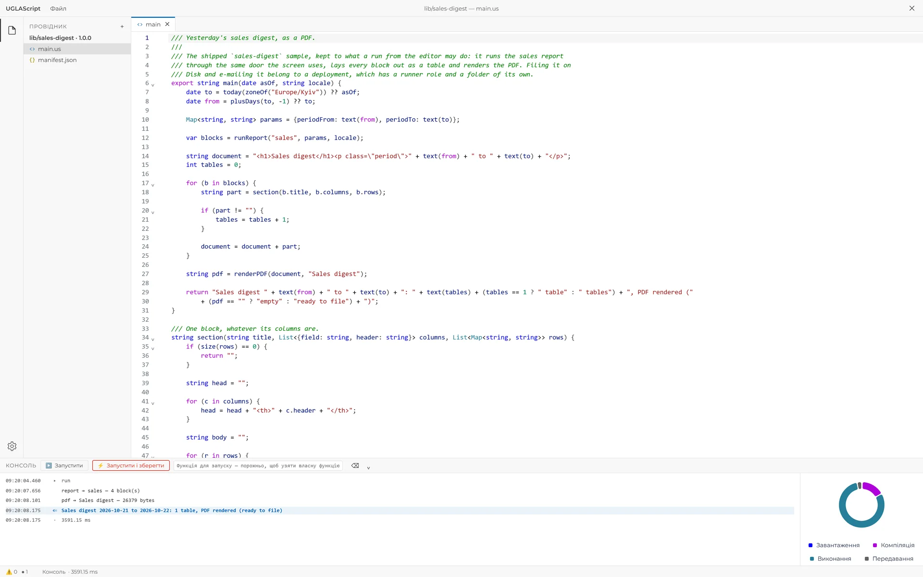Collapse the main function fold at line 6

153,85
